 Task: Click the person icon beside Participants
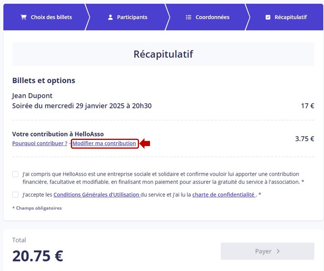[110, 17]
